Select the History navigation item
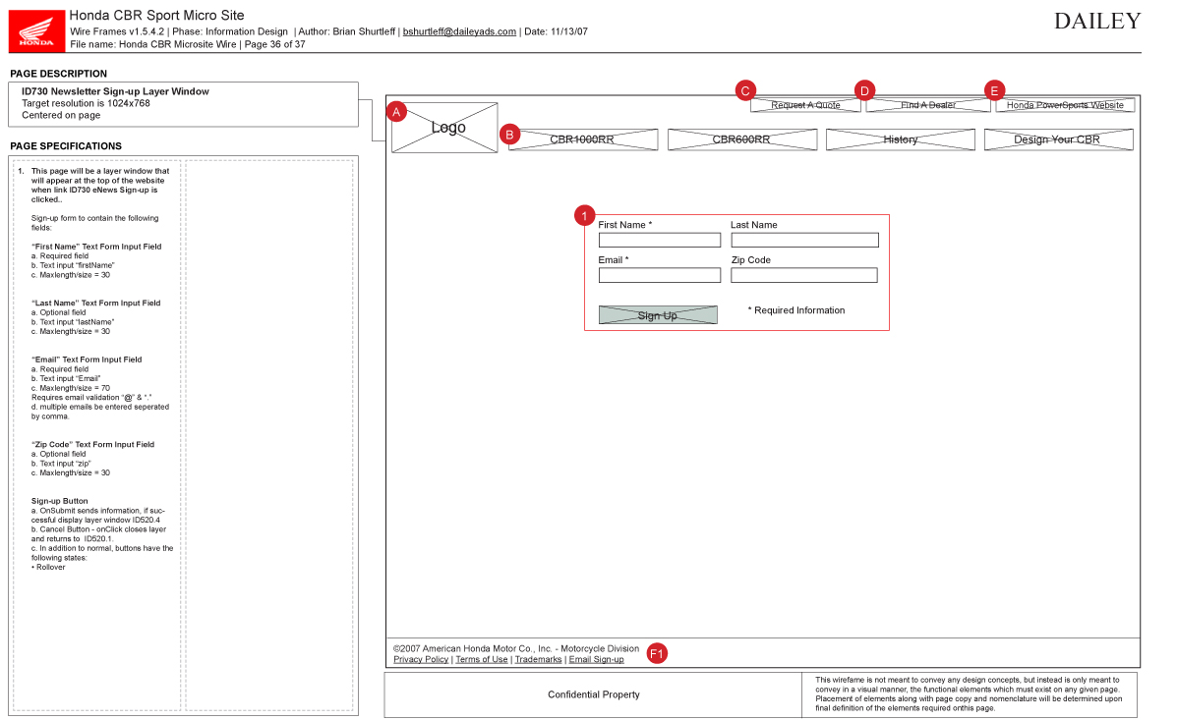The width and height of the screenshot is (1177, 720). click(x=900, y=139)
